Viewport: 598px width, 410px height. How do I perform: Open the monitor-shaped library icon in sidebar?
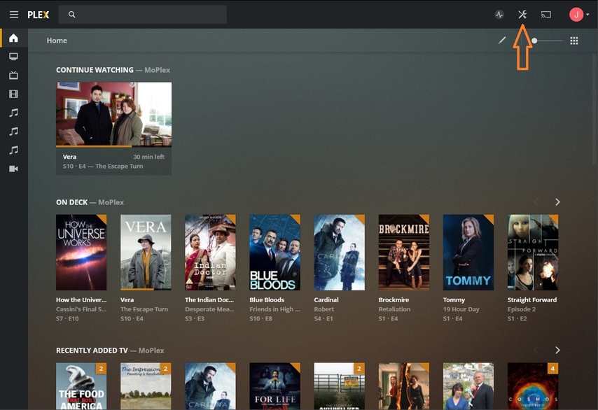pos(14,57)
